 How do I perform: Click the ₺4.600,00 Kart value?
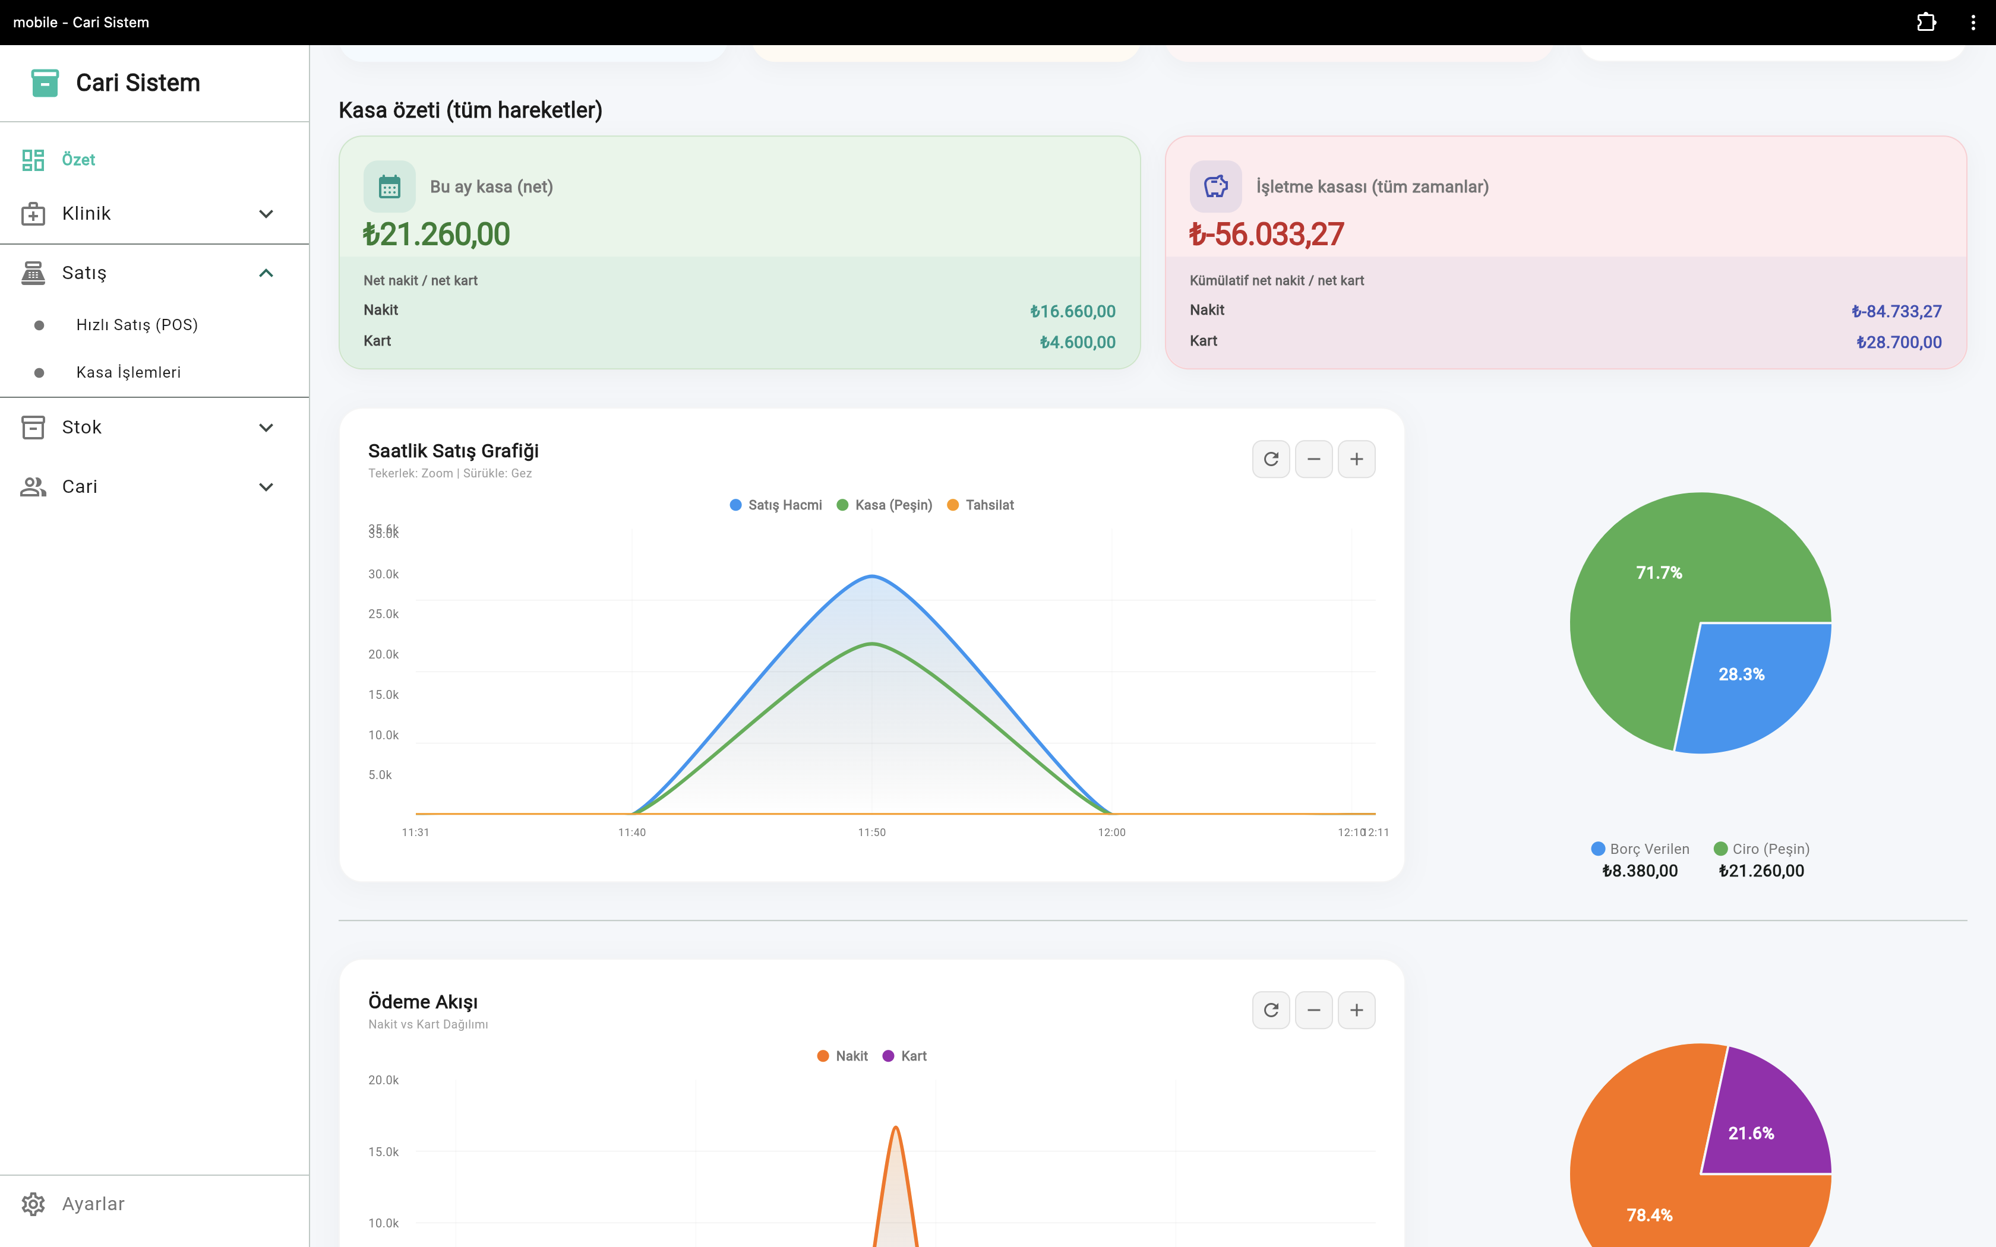coord(1077,342)
